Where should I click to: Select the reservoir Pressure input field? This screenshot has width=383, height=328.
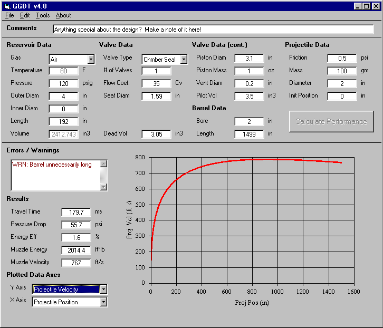coord(63,83)
